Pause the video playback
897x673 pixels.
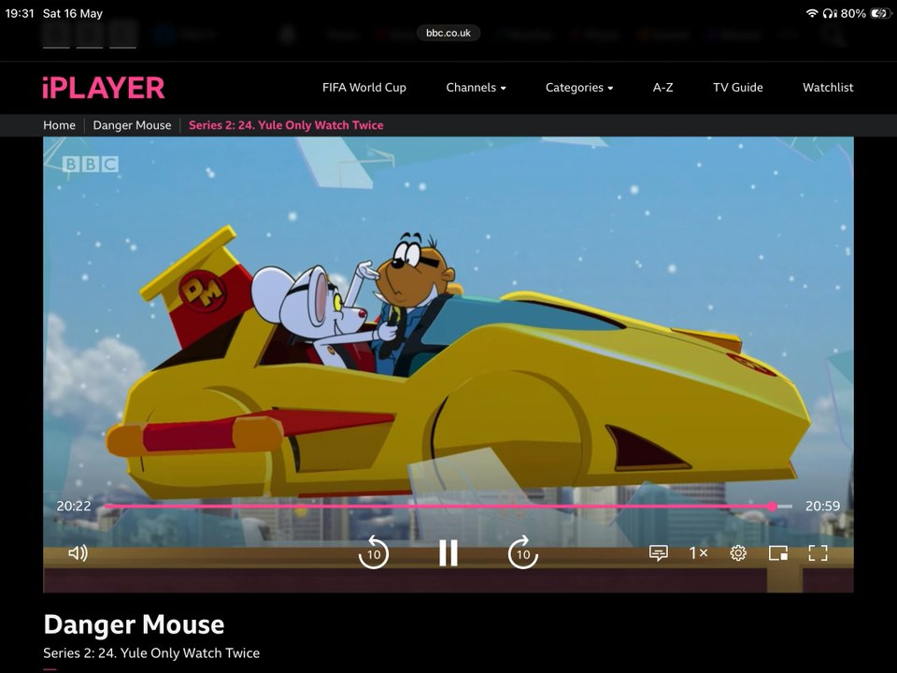[x=448, y=552]
